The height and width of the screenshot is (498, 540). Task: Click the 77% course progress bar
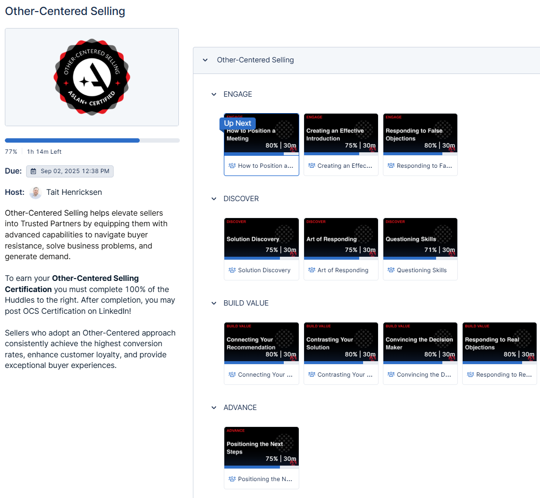coord(92,140)
